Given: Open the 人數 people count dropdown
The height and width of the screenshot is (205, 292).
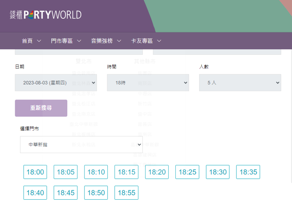Looking at the screenshot, I should pos(240,83).
